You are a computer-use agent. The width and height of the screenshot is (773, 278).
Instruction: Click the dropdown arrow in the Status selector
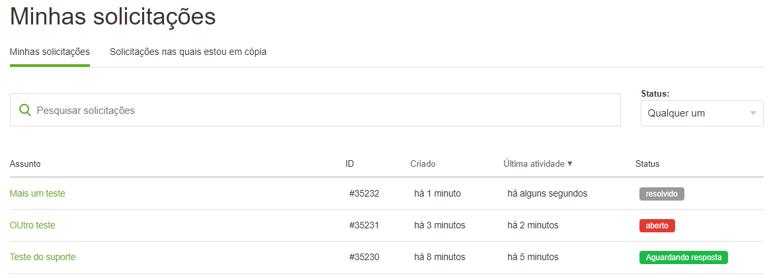[753, 113]
